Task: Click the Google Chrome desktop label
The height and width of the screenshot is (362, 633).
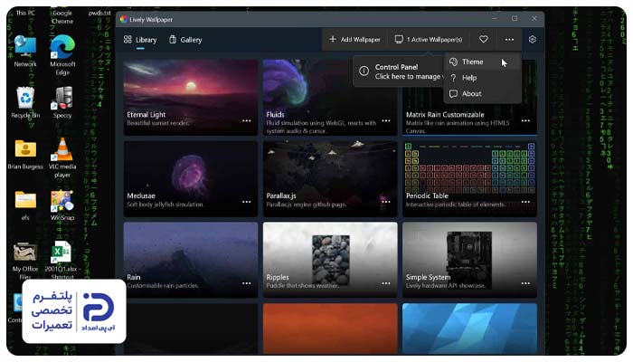Action: 62,17
